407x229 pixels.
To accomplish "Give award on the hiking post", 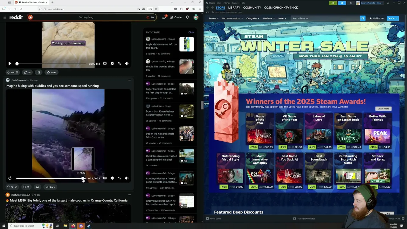I will [x=38, y=187].
